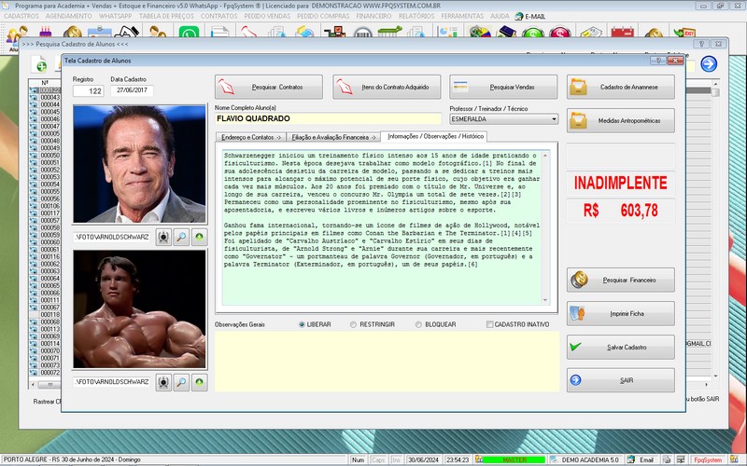Click the Registro number field
This screenshot has height=466, width=747.
coord(88,90)
